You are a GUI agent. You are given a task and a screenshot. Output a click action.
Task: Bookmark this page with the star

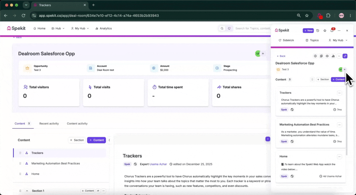click(x=307, y=16)
